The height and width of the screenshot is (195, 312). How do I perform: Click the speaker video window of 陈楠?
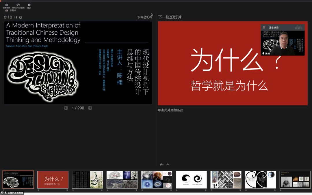[283, 40]
